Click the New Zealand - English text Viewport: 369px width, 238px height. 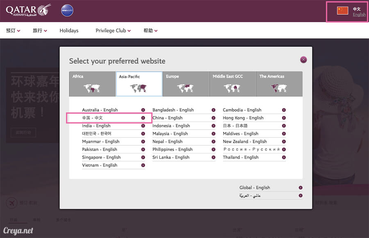click(245, 142)
